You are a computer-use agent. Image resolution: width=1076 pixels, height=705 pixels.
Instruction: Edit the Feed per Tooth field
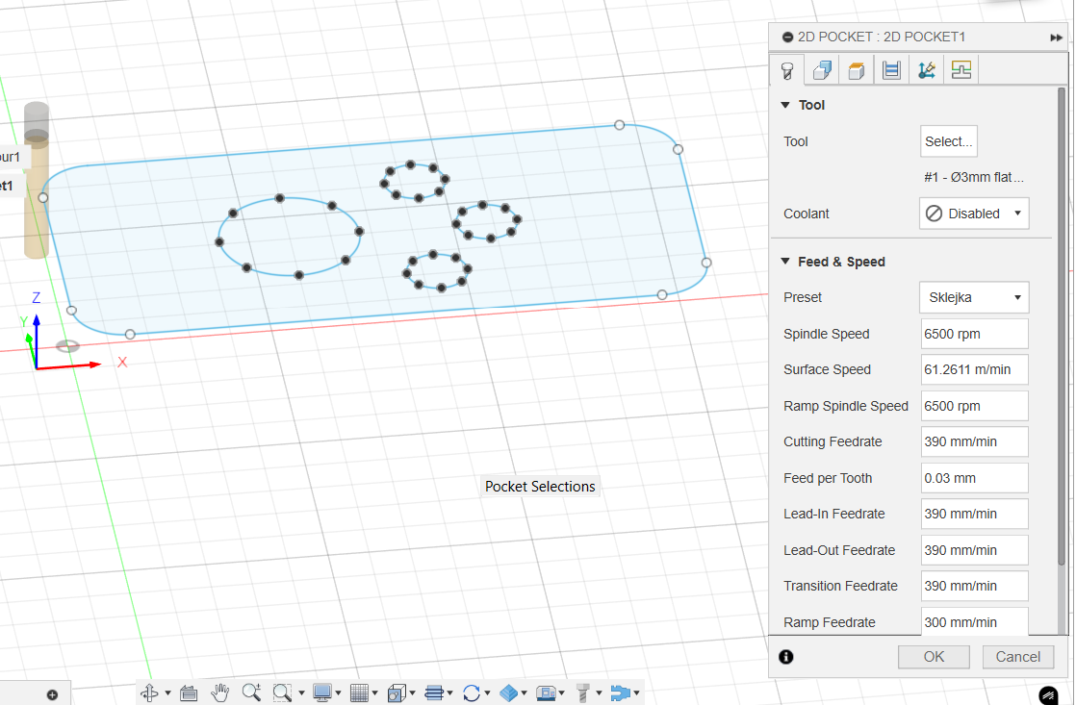pos(974,478)
